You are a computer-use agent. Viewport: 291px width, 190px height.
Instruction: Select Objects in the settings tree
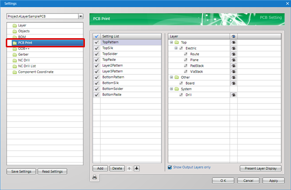pos(24,31)
